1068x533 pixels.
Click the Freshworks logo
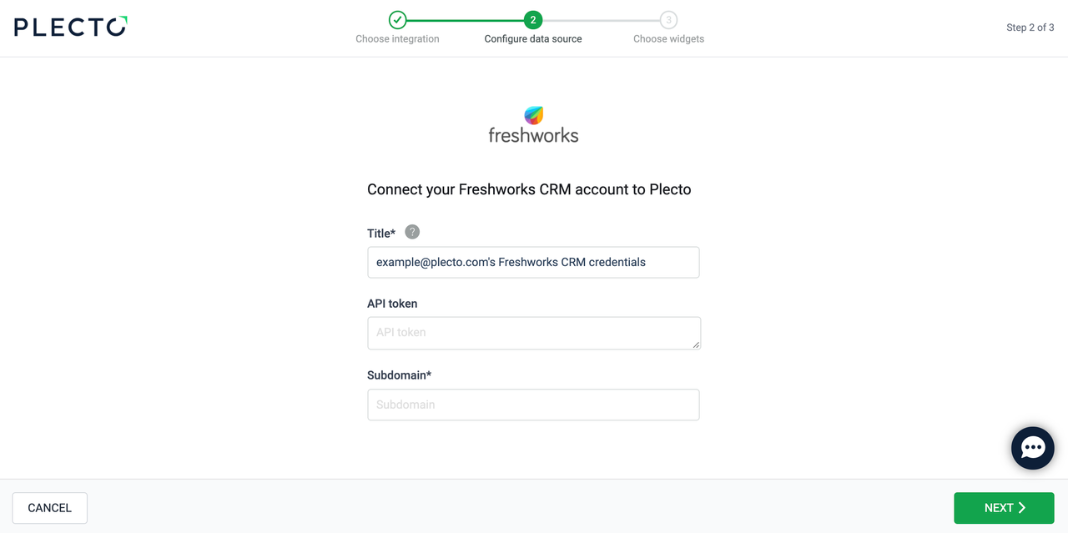[x=533, y=125]
